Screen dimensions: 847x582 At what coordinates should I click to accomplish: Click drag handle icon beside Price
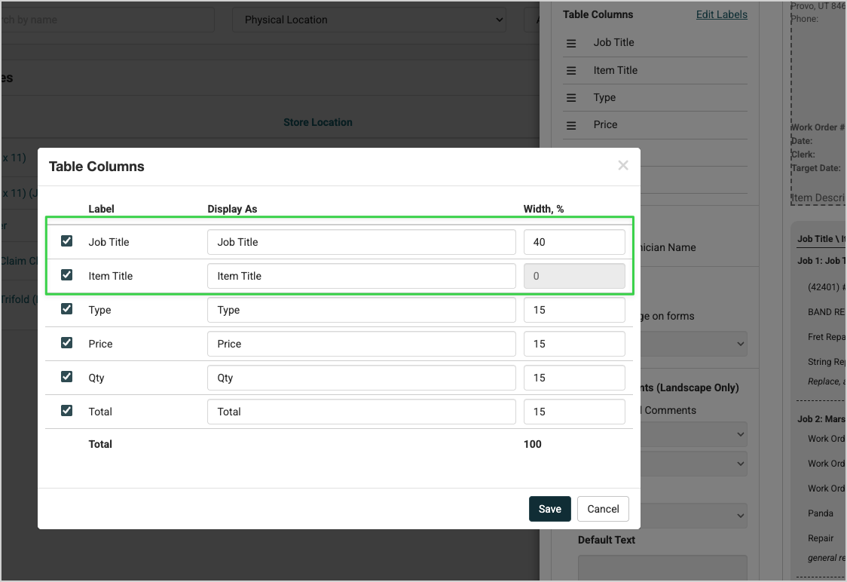571,125
